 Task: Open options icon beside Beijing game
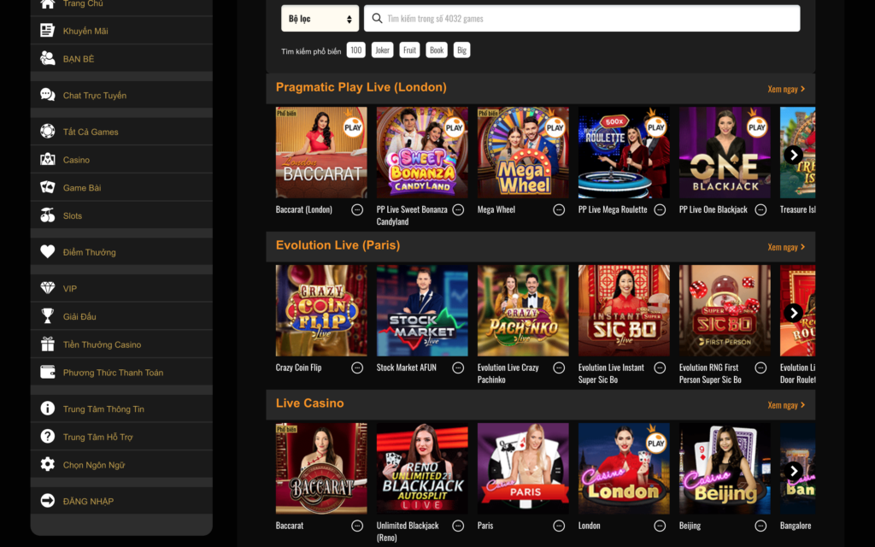pos(760,526)
